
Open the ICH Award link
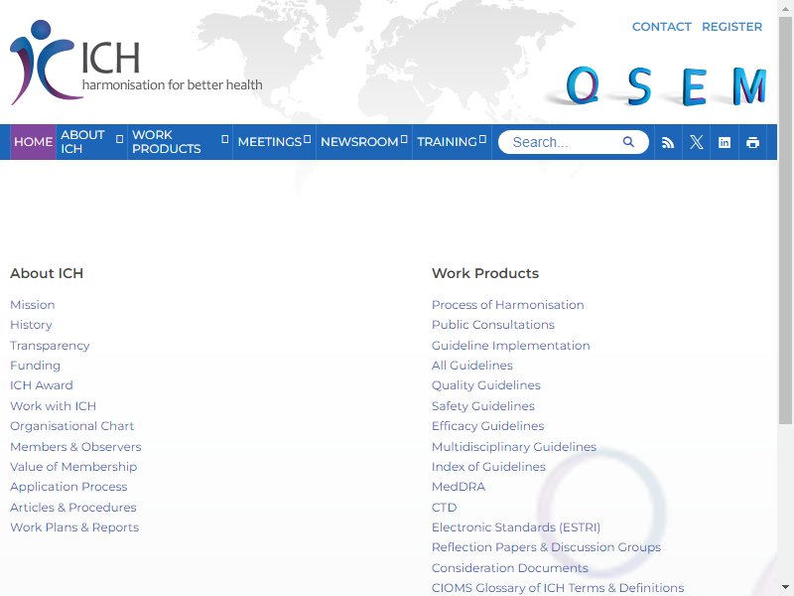tap(42, 385)
